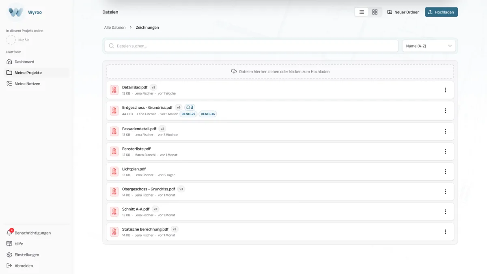Open options menu for Schnitt A-A.pdf
This screenshot has width=487, height=274.
pyautogui.click(x=445, y=212)
